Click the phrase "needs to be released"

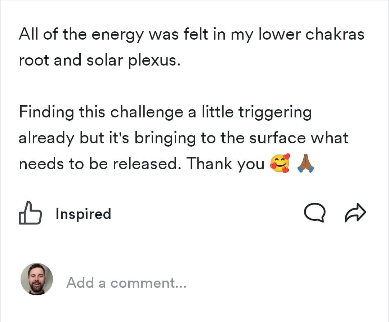pyautogui.click(x=99, y=164)
